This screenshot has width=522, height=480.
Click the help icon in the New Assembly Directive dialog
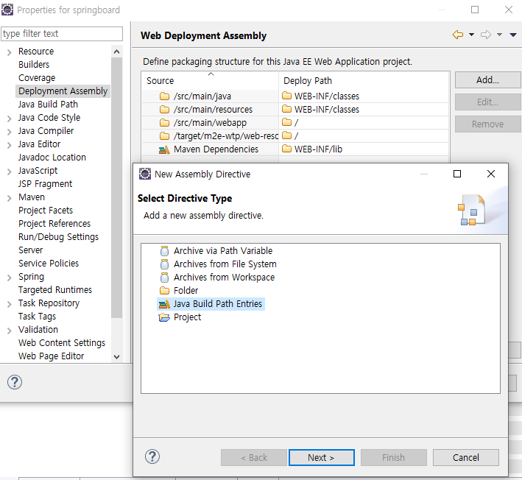152,456
